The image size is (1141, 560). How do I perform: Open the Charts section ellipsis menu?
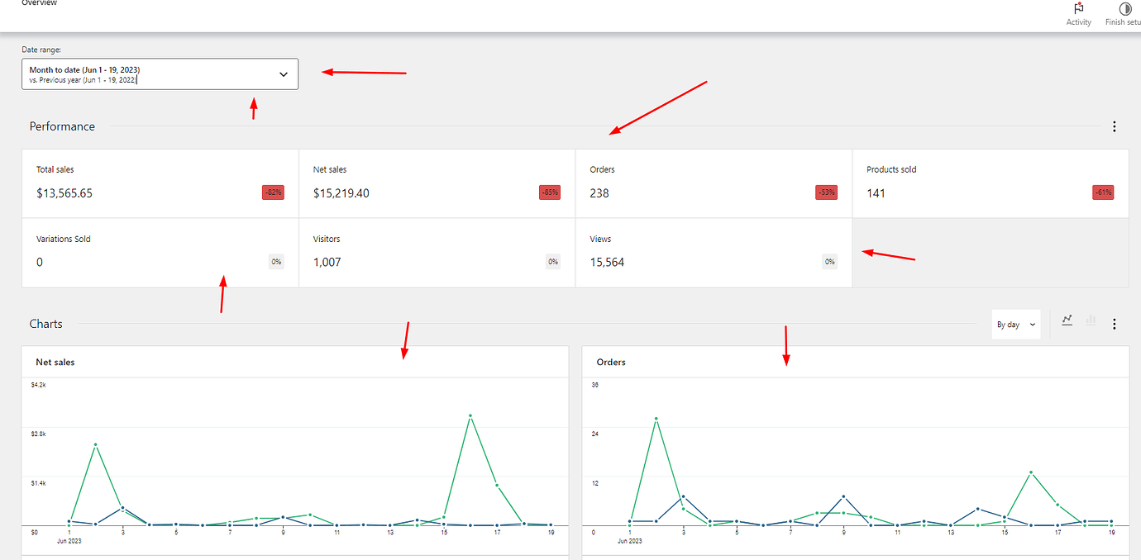(x=1114, y=324)
